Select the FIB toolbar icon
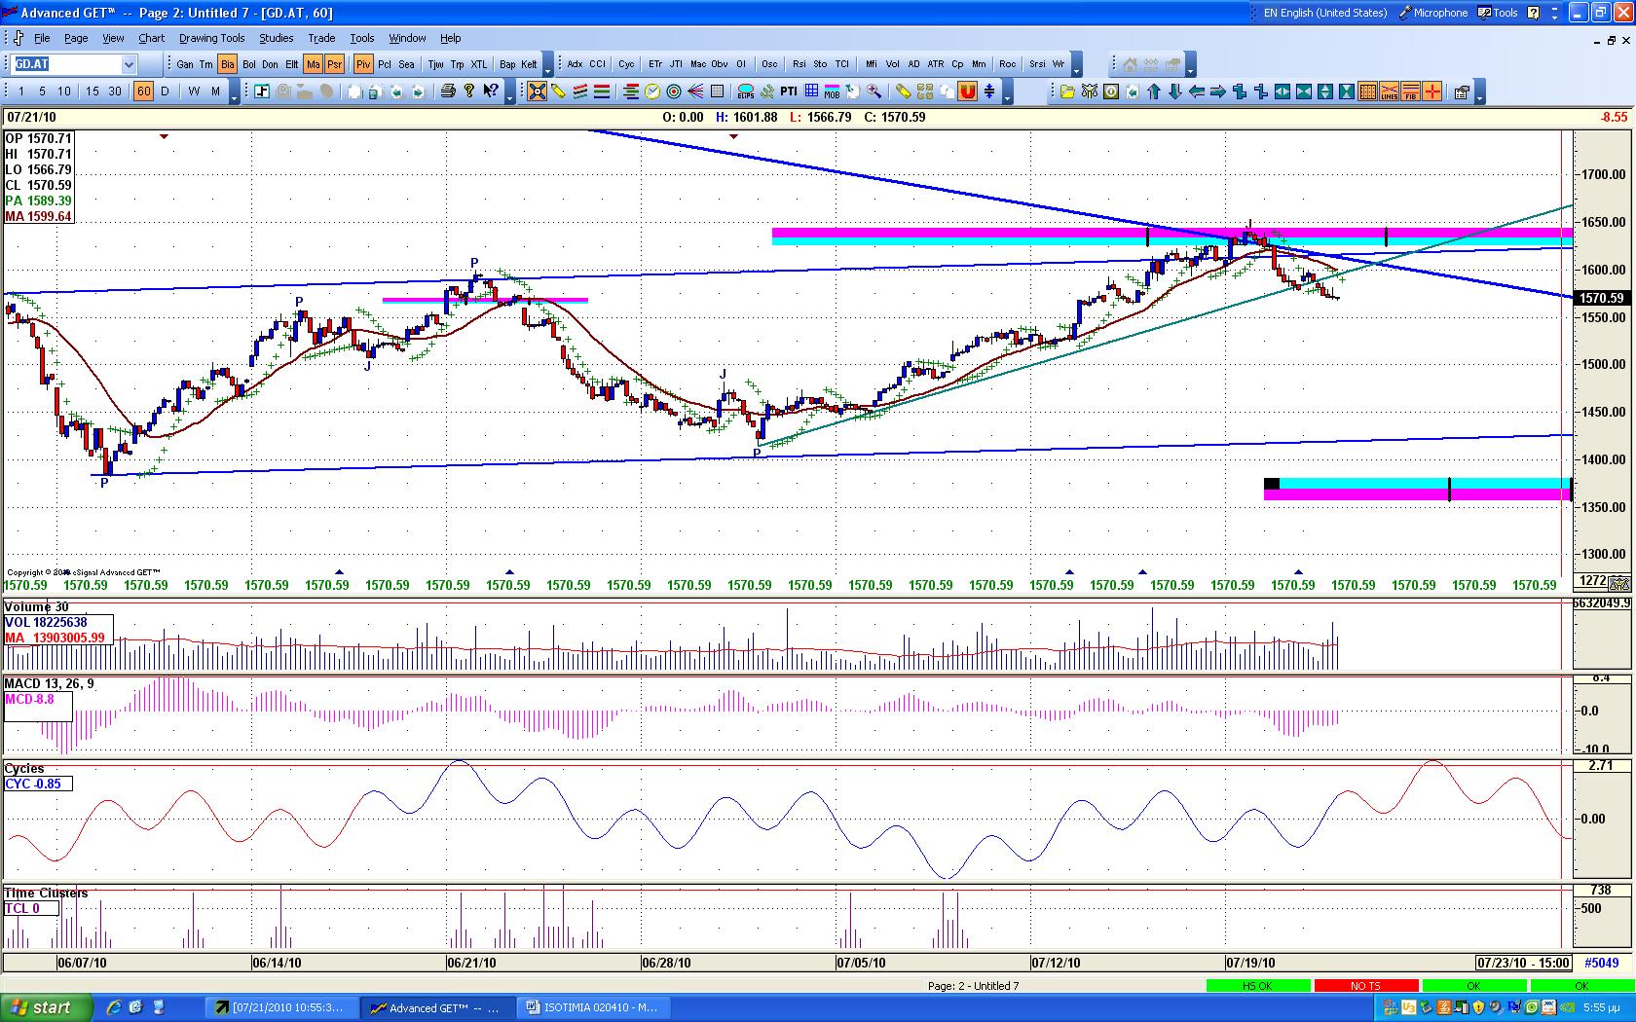The width and height of the screenshot is (1636, 1022). (1410, 91)
